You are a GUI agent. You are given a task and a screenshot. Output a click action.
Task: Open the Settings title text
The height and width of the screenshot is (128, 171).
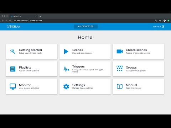click(79, 85)
